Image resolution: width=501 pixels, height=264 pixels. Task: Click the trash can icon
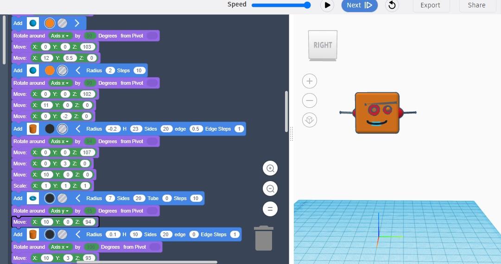264,238
